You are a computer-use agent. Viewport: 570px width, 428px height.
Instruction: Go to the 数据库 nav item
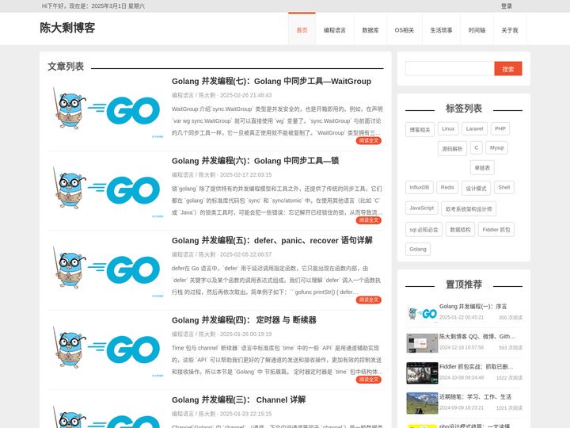pyautogui.click(x=370, y=30)
